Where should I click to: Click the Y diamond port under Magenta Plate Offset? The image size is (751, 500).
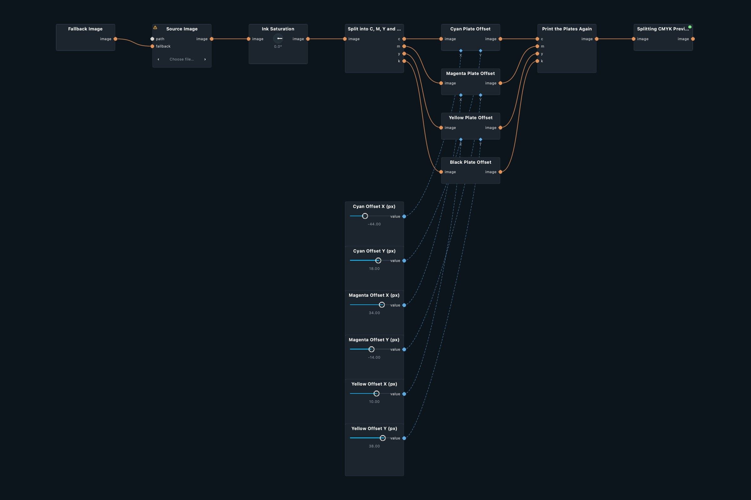[481, 95]
